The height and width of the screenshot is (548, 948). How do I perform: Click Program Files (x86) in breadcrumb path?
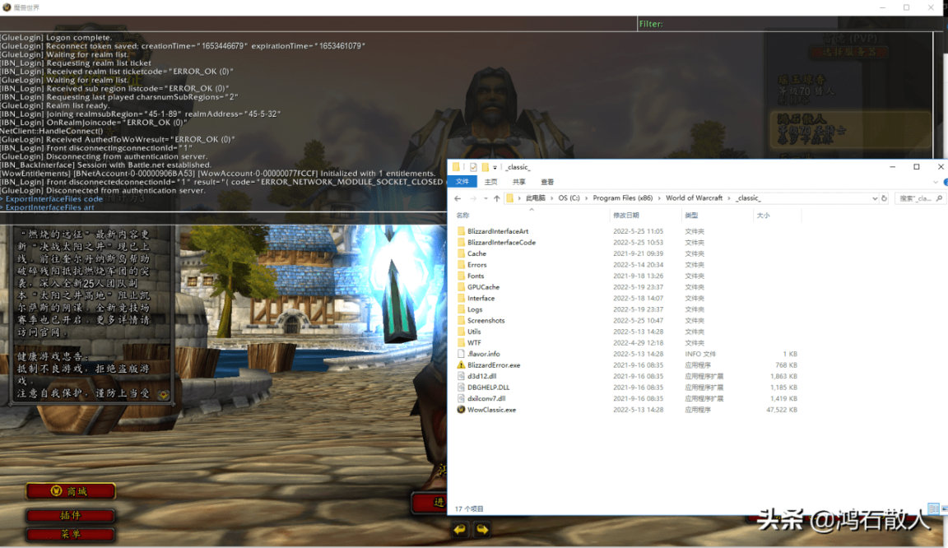(x=622, y=198)
